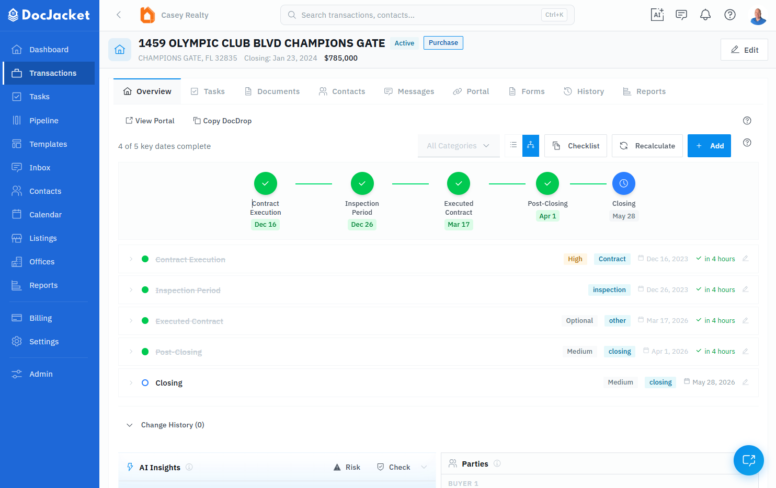Open the notifications bell
The width and height of the screenshot is (776, 488).
705,15
